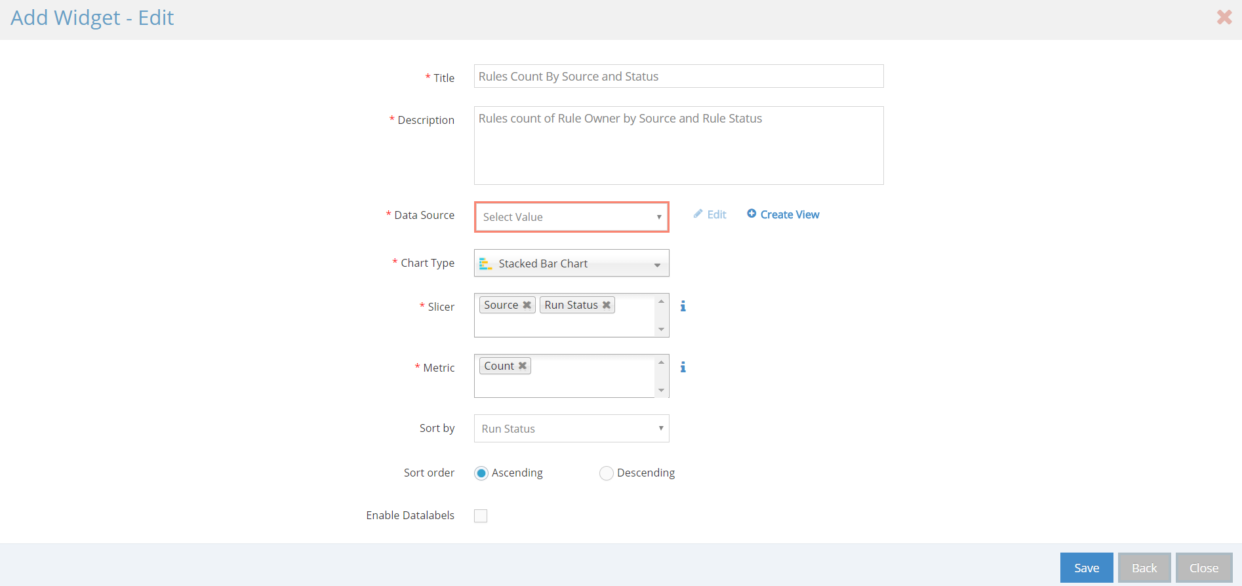Focus the Title input field
Viewport: 1242px width, 586px height.
point(679,76)
